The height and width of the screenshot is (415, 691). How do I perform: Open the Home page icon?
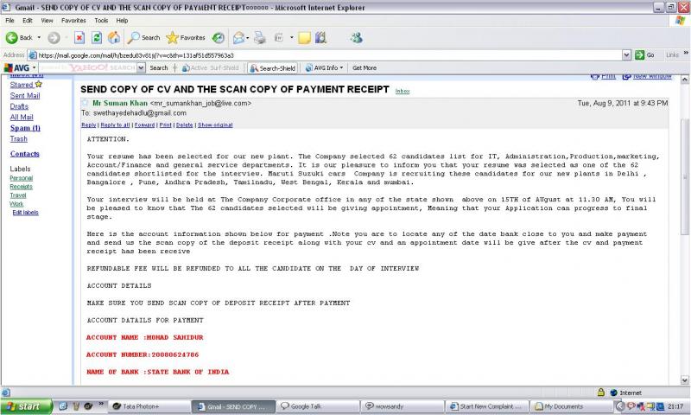pyautogui.click(x=114, y=38)
